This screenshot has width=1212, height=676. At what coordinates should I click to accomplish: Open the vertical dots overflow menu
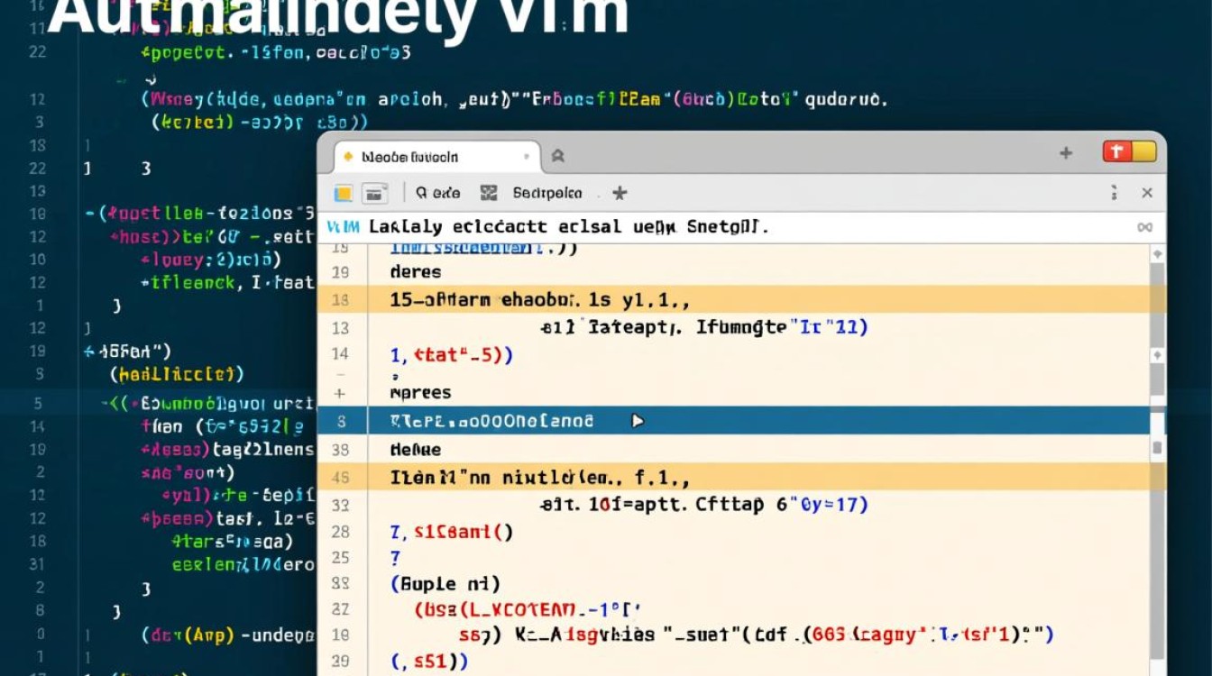pyautogui.click(x=1116, y=193)
